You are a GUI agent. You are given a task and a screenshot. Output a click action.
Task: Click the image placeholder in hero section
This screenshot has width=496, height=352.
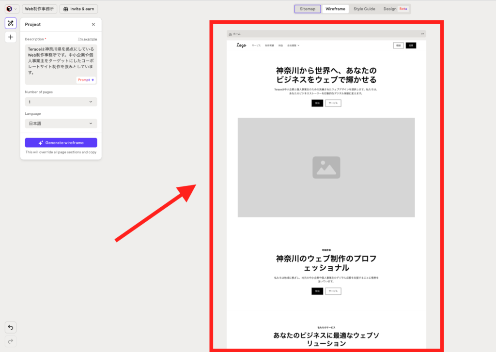point(326,168)
